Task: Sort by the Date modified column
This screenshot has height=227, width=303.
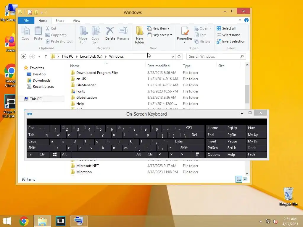Action: (158, 66)
